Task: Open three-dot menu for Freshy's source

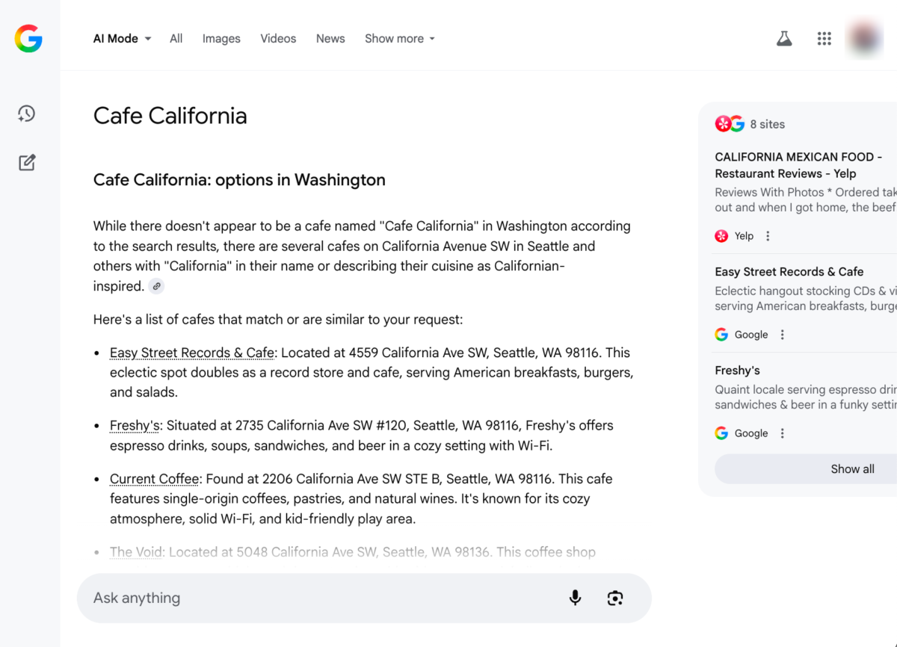Action: click(783, 433)
